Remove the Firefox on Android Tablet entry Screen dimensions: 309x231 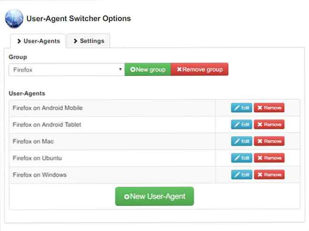click(269, 125)
